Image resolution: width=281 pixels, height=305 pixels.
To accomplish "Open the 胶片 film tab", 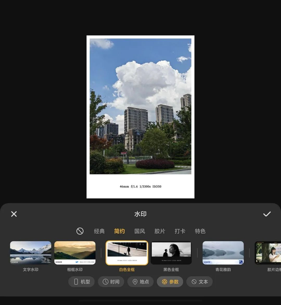I will click(160, 231).
